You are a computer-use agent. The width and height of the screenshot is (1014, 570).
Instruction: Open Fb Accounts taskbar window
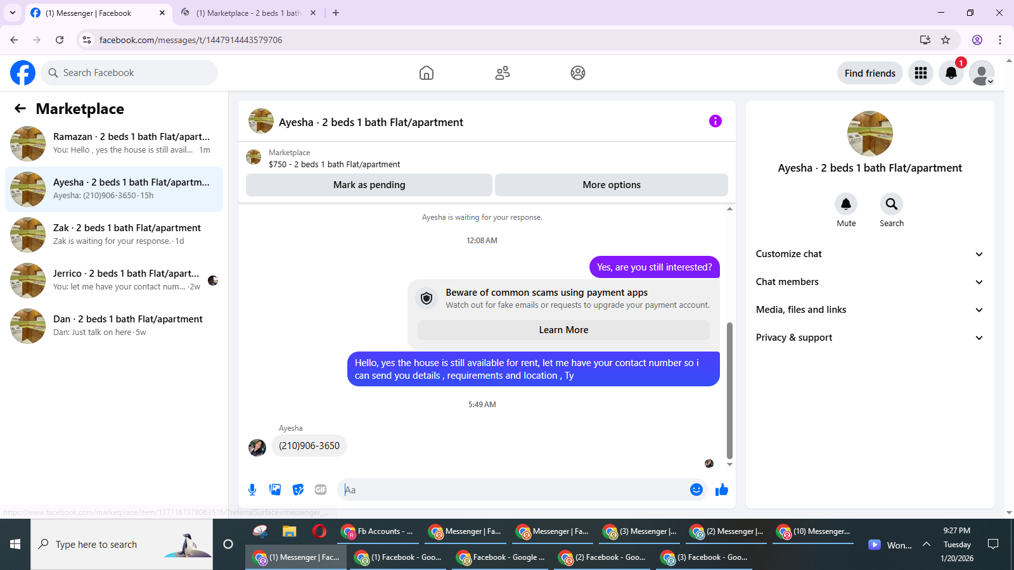pos(377,531)
